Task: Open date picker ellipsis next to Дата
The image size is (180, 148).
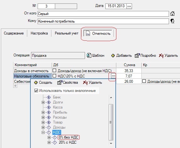Action: click(x=129, y=6)
